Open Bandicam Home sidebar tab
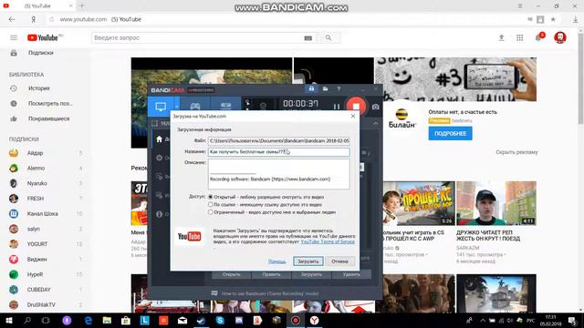 click(160, 139)
